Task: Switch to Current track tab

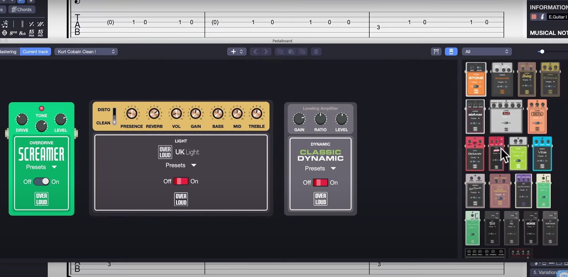Action: point(35,52)
